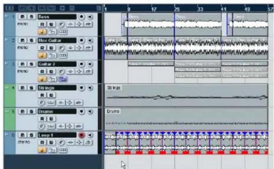The width and height of the screenshot is (274, 169).
Task: Toggle monitor on Guitar 2 track
Action: pos(90,64)
